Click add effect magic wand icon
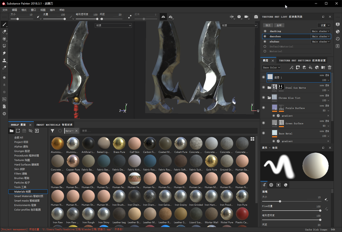Image resolution: width=342 pixels, height=232 pixels. pyautogui.click(x=292, y=67)
